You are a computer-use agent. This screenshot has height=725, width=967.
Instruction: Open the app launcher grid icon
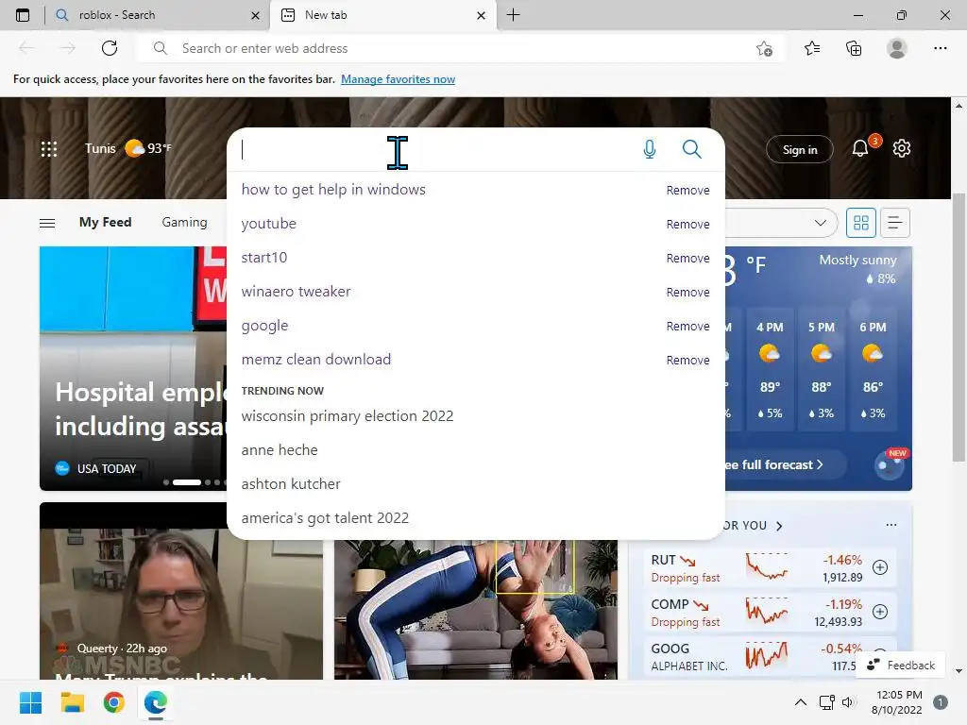pos(49,148)
